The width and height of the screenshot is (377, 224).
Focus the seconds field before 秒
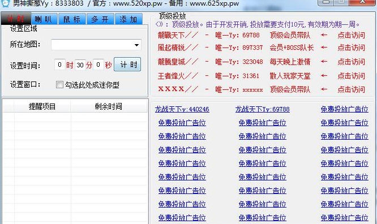pos(98,64)
